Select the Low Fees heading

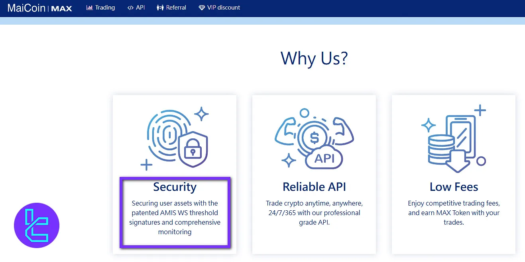coord(454,187)
